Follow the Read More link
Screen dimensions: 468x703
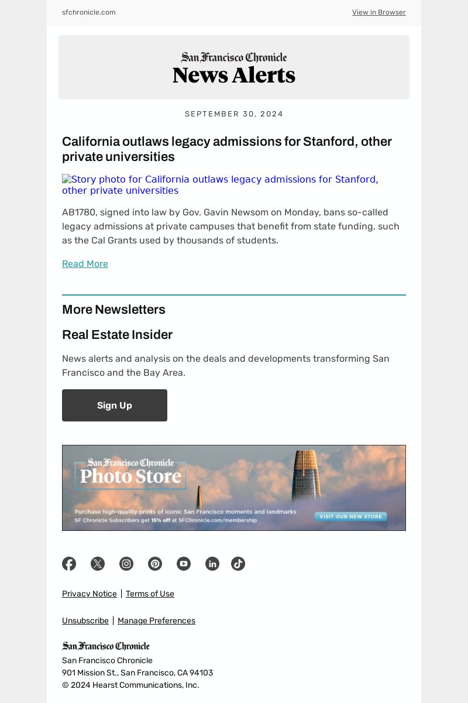(85, 264)
